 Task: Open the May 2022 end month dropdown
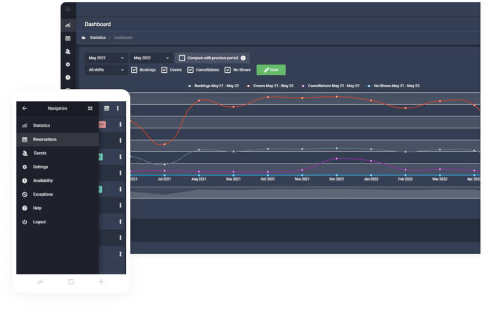click(151, 58)
